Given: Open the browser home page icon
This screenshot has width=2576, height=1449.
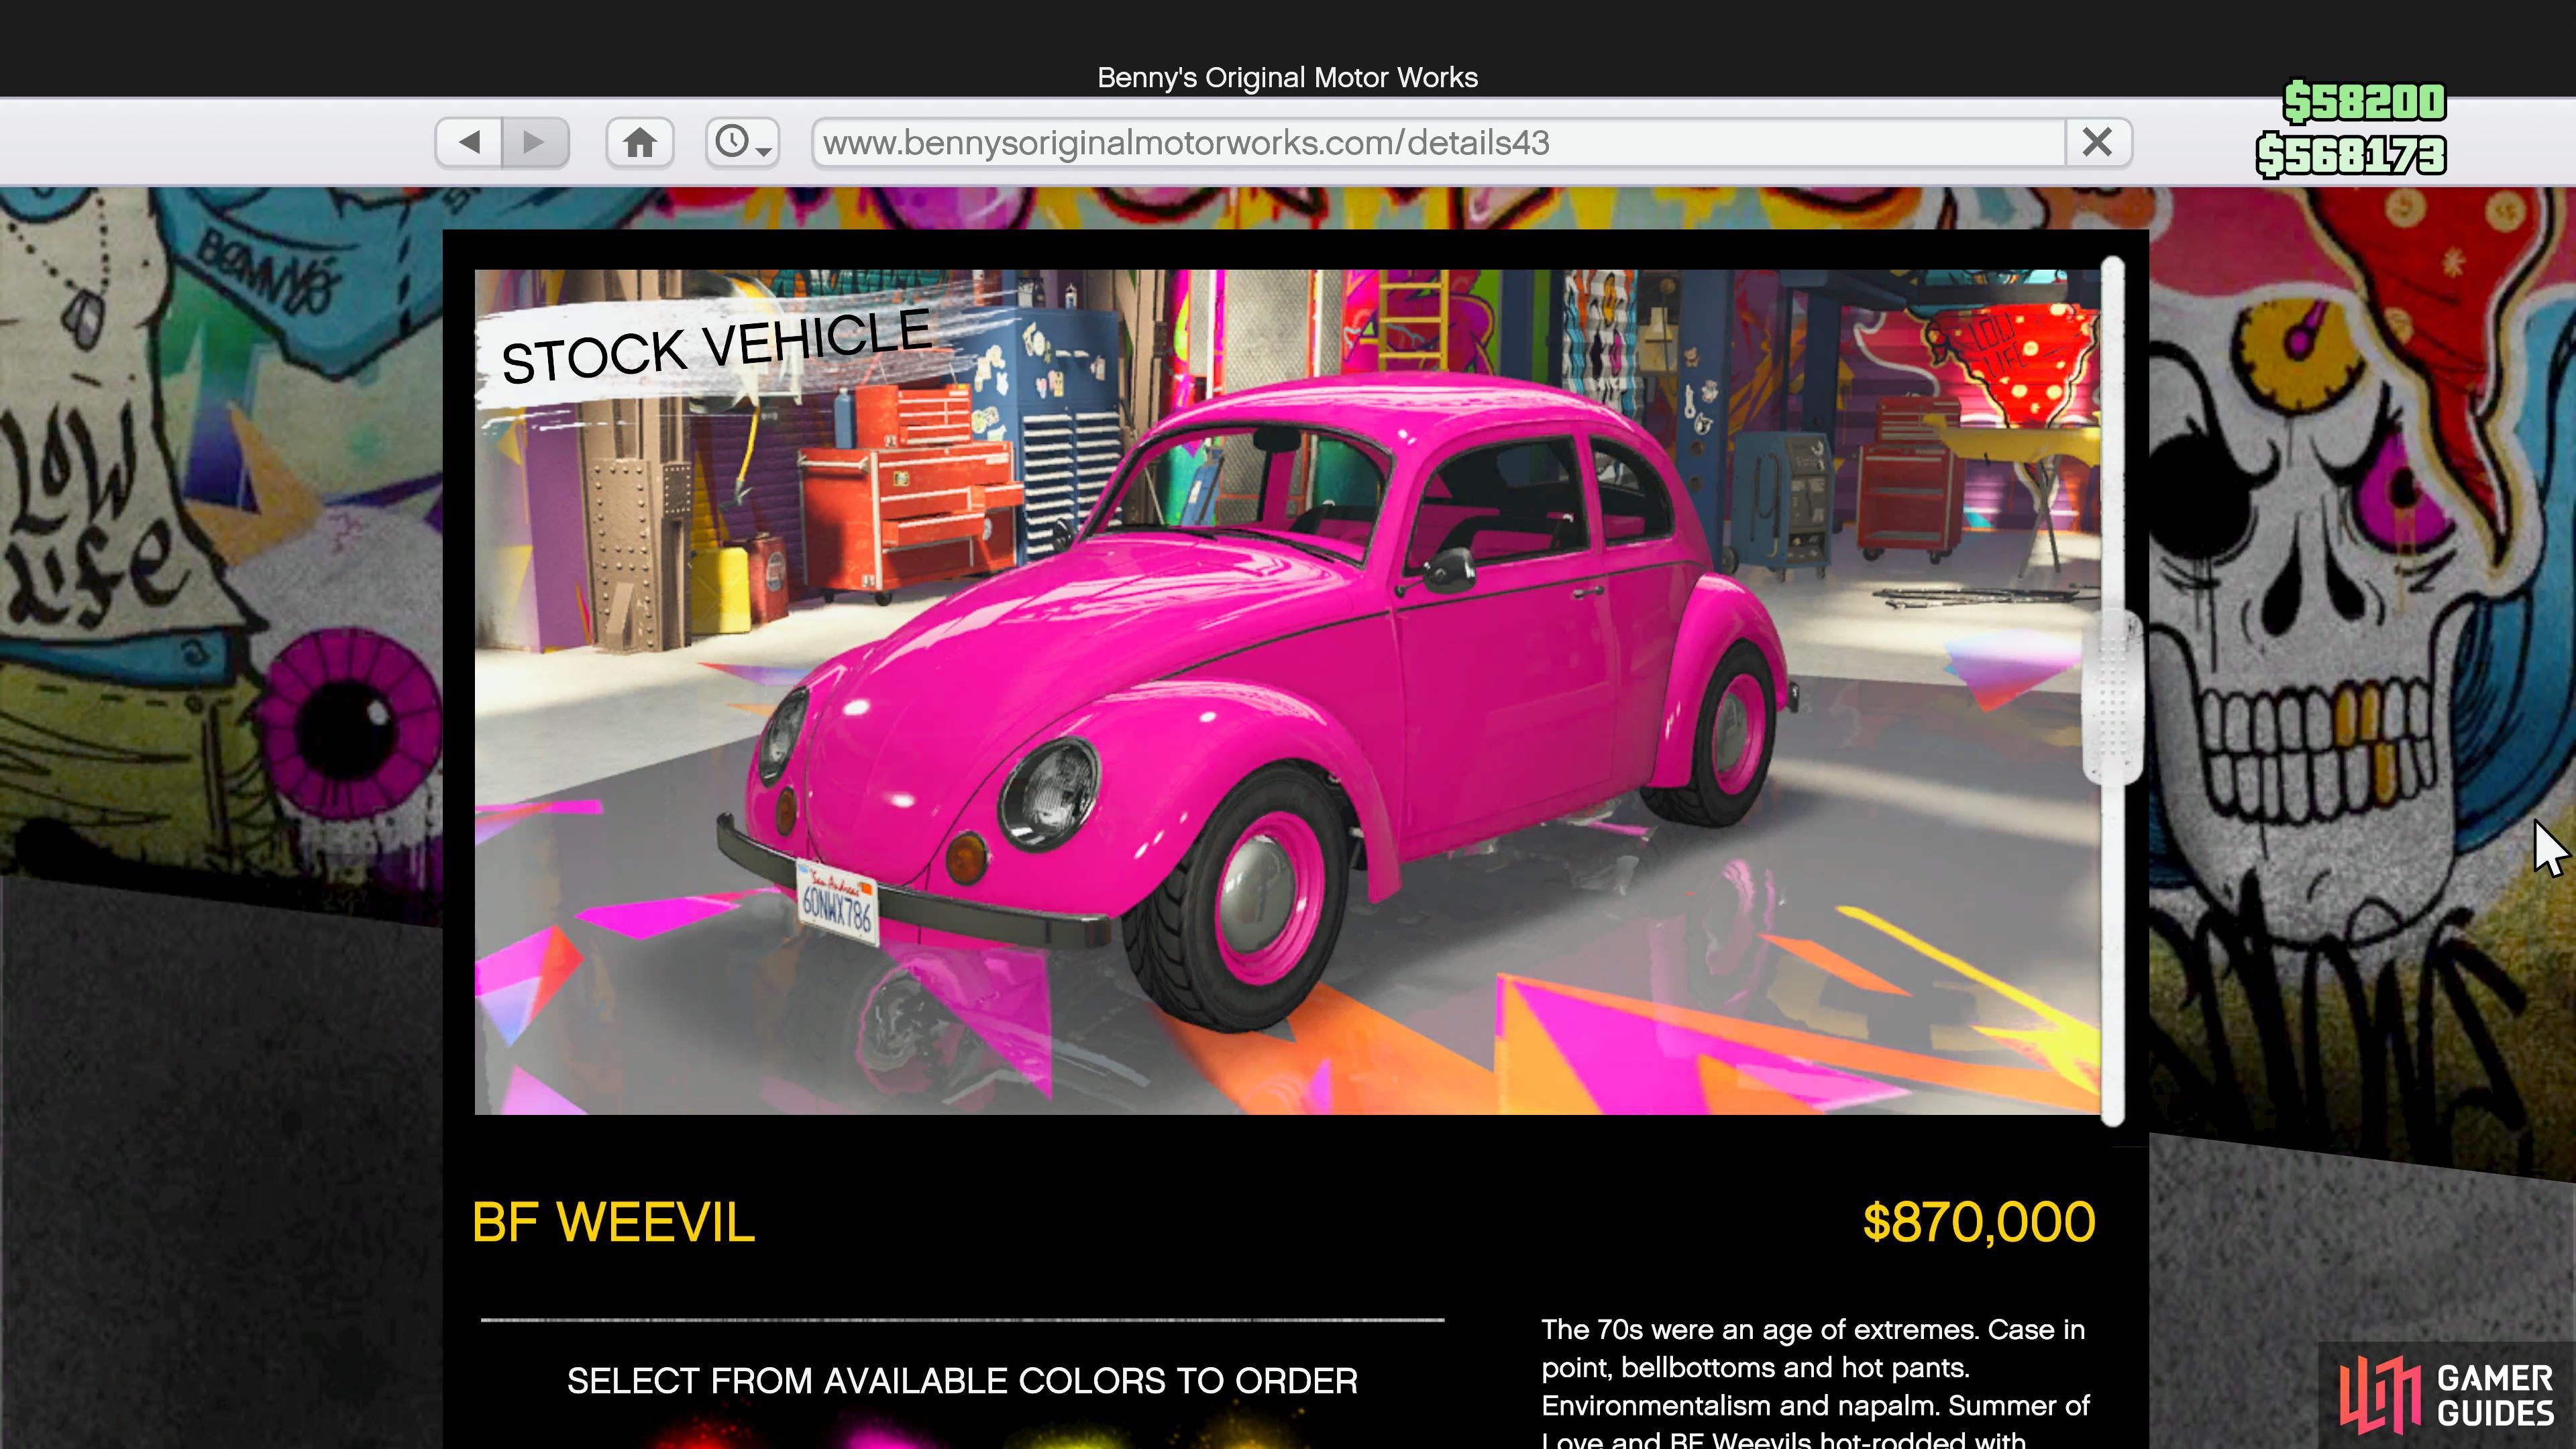Looking at the screenshot, I should pos(640,142).
